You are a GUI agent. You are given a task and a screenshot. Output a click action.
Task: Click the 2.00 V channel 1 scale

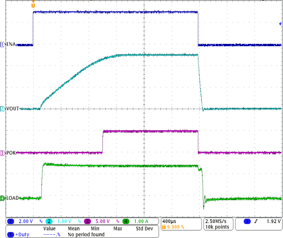click(26, 221)
